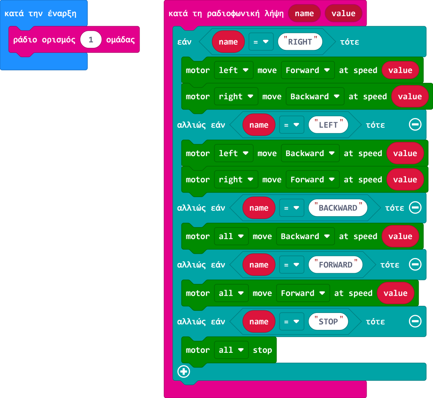Select the "αλλιώς εάν" label of the LEFT condition
433x398 pixels.
click(201, 125)
